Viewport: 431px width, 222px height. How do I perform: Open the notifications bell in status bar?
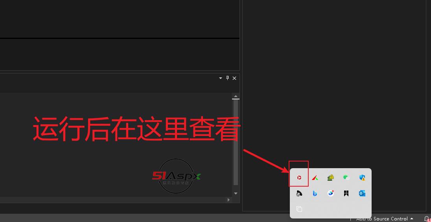click(x=427, y=219)
